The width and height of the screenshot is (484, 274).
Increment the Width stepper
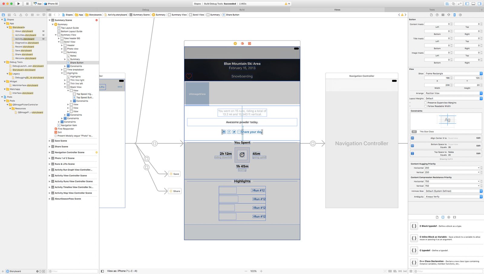click(x=452, y=84)
